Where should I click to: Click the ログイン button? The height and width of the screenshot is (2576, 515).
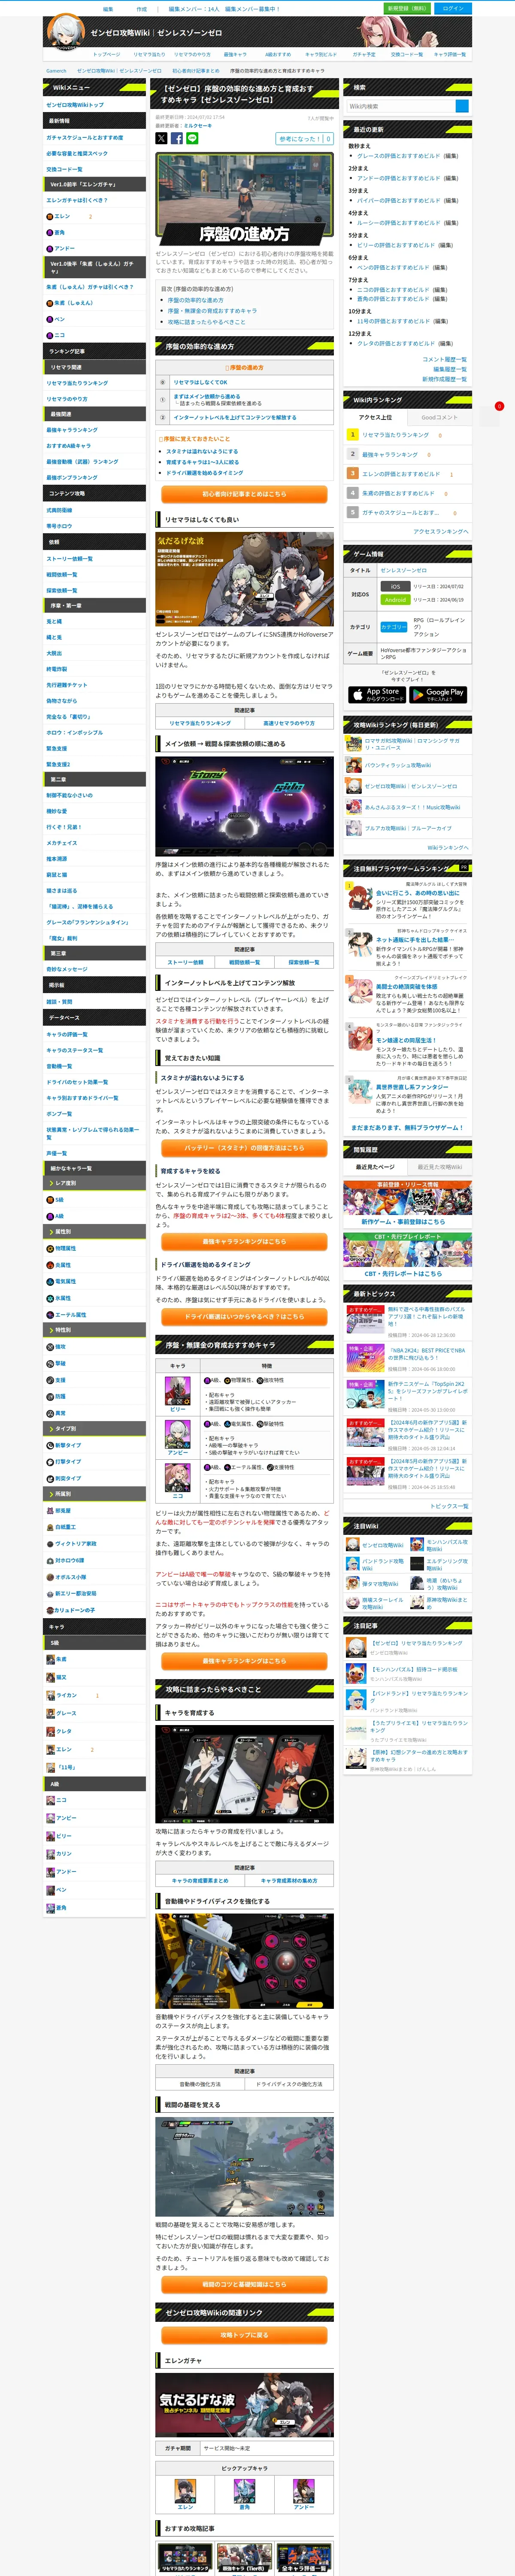pyautogui.click(x=453, y=8)
